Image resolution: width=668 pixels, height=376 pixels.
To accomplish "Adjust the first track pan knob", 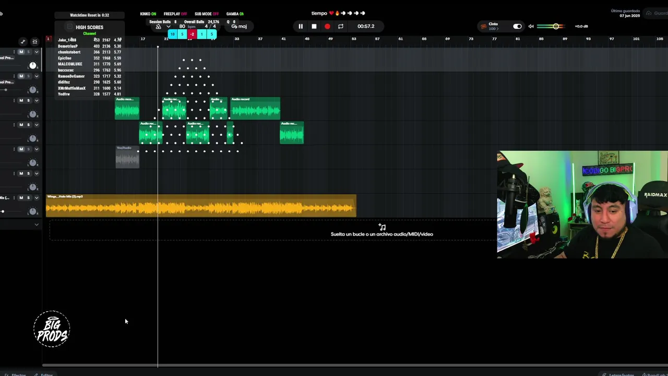I will pyautogui.click(x=33, y=65).
